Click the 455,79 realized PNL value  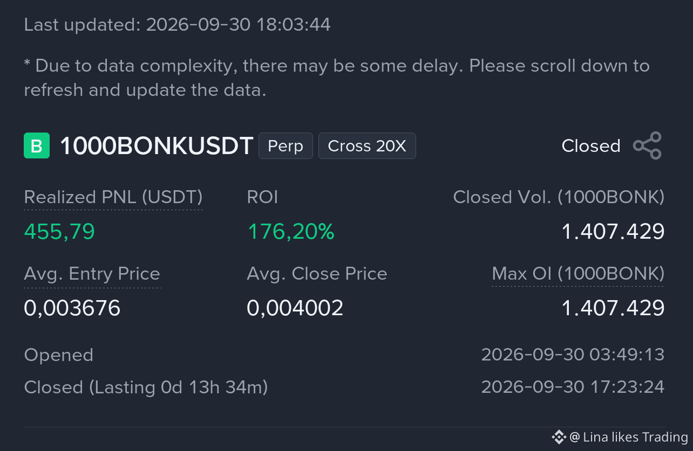pyautogui.click(x=59, y=232)
